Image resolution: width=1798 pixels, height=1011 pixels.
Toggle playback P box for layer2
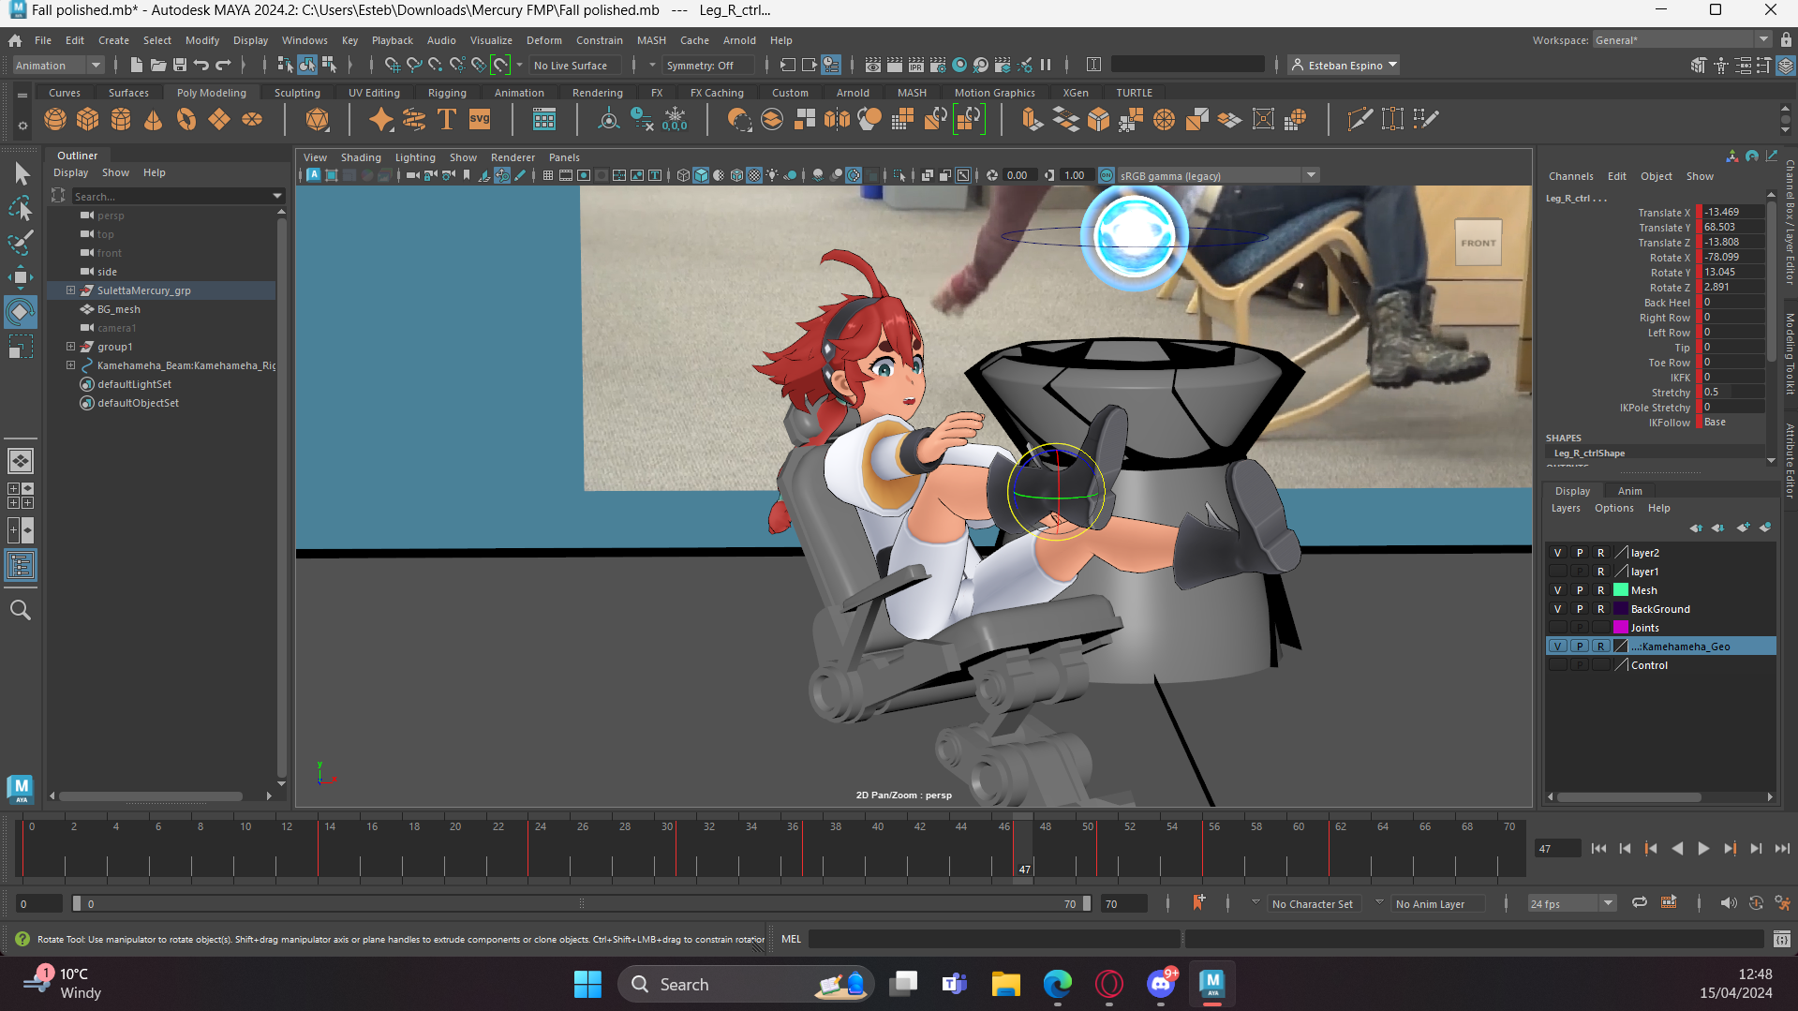1580,553
